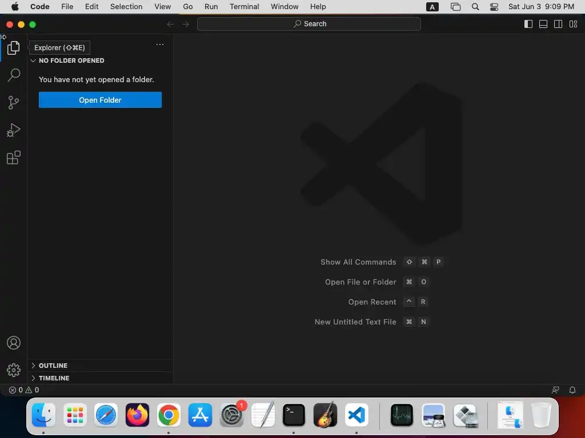Open the Run and Debug view
The image size is (585, 438).
point(14,130)
